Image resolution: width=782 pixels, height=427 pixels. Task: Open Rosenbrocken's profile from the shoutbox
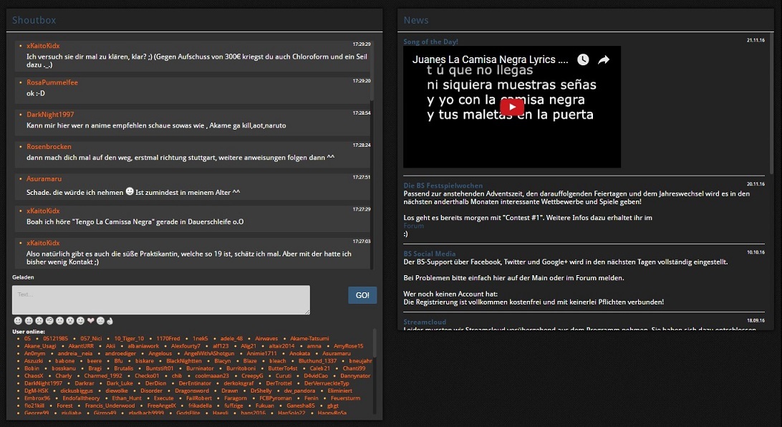click(49, 147)
